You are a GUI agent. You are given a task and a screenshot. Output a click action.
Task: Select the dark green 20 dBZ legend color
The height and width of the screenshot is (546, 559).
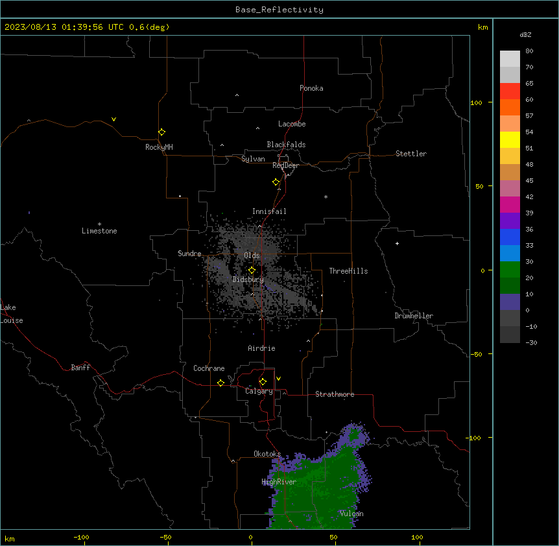tap(510, 285)
